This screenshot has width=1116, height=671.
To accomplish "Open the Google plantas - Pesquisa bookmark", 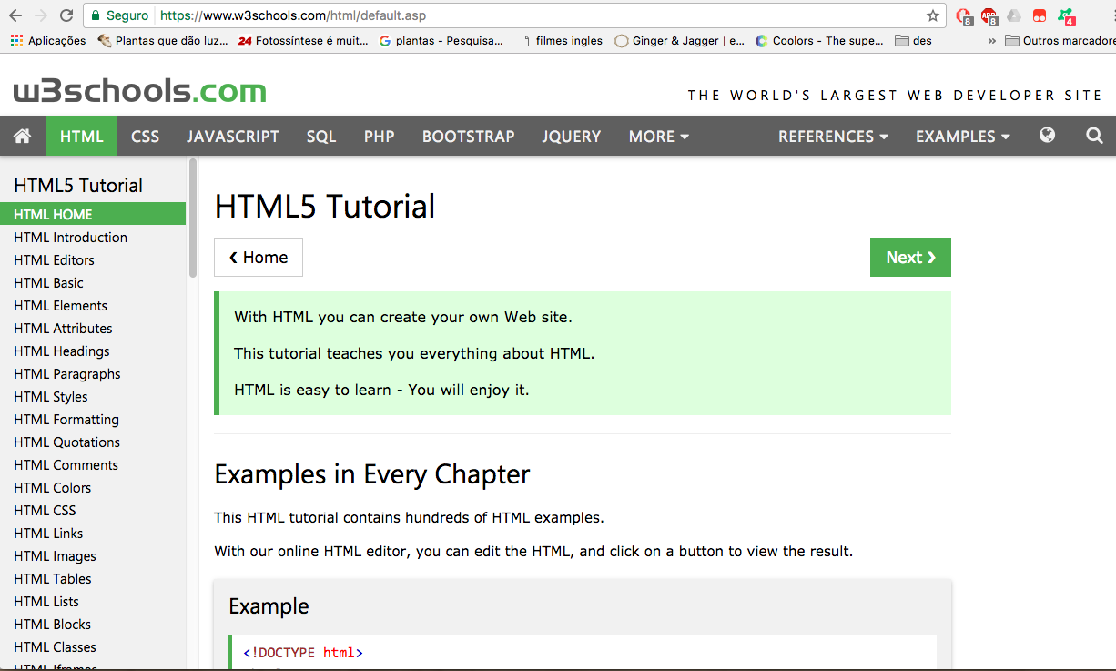I will [441, 41].
